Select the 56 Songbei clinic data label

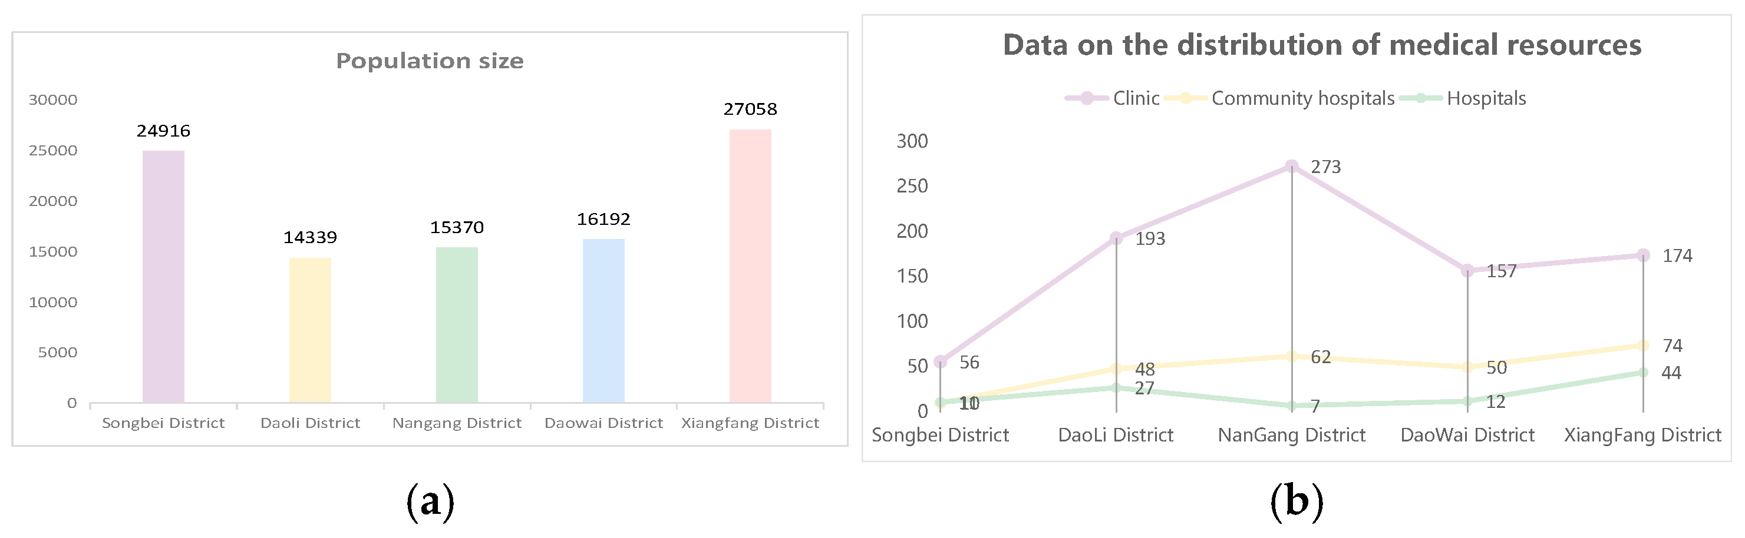(969, 363)
